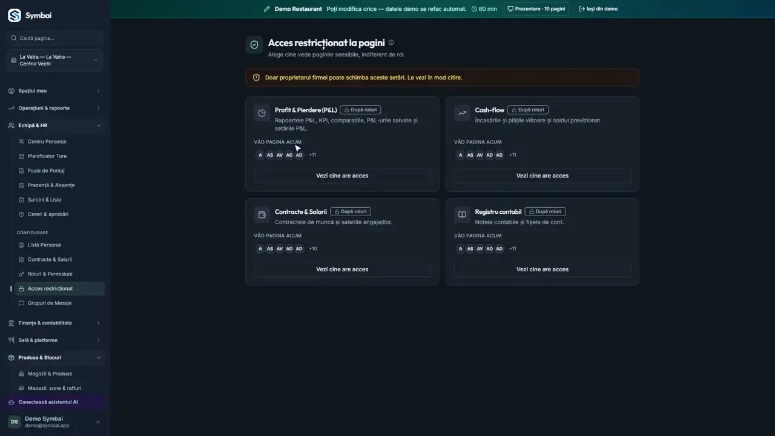This screenshot has height=436, width=775.
Task: Expand Finanțe & contabilitate section
Action: coord(54,323)
